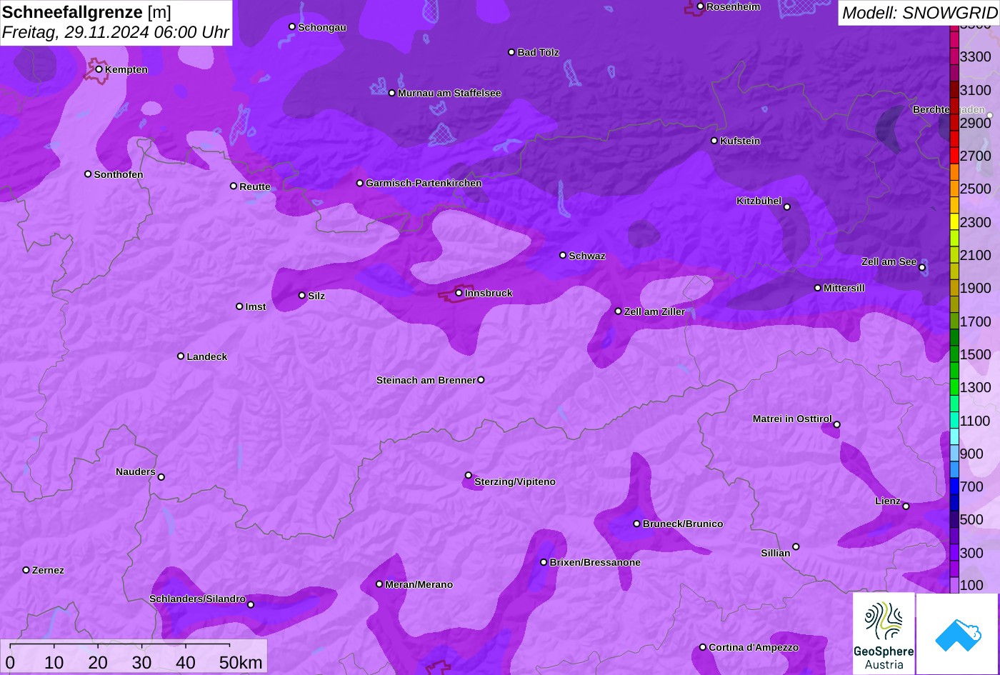The height and width of the screenshot is (675, 1000).
Task: Click the 100 legend value
Action: 971,585
